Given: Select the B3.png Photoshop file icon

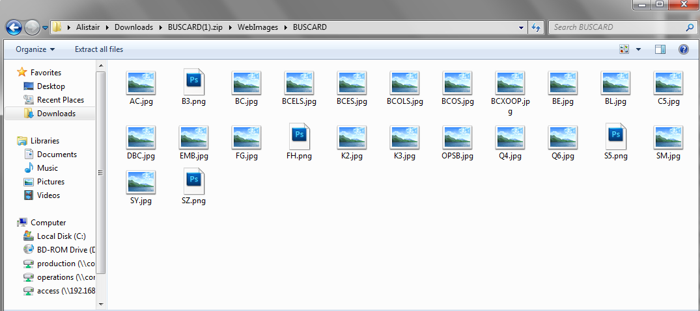Looking at the screenshot, I should point(193,82).
